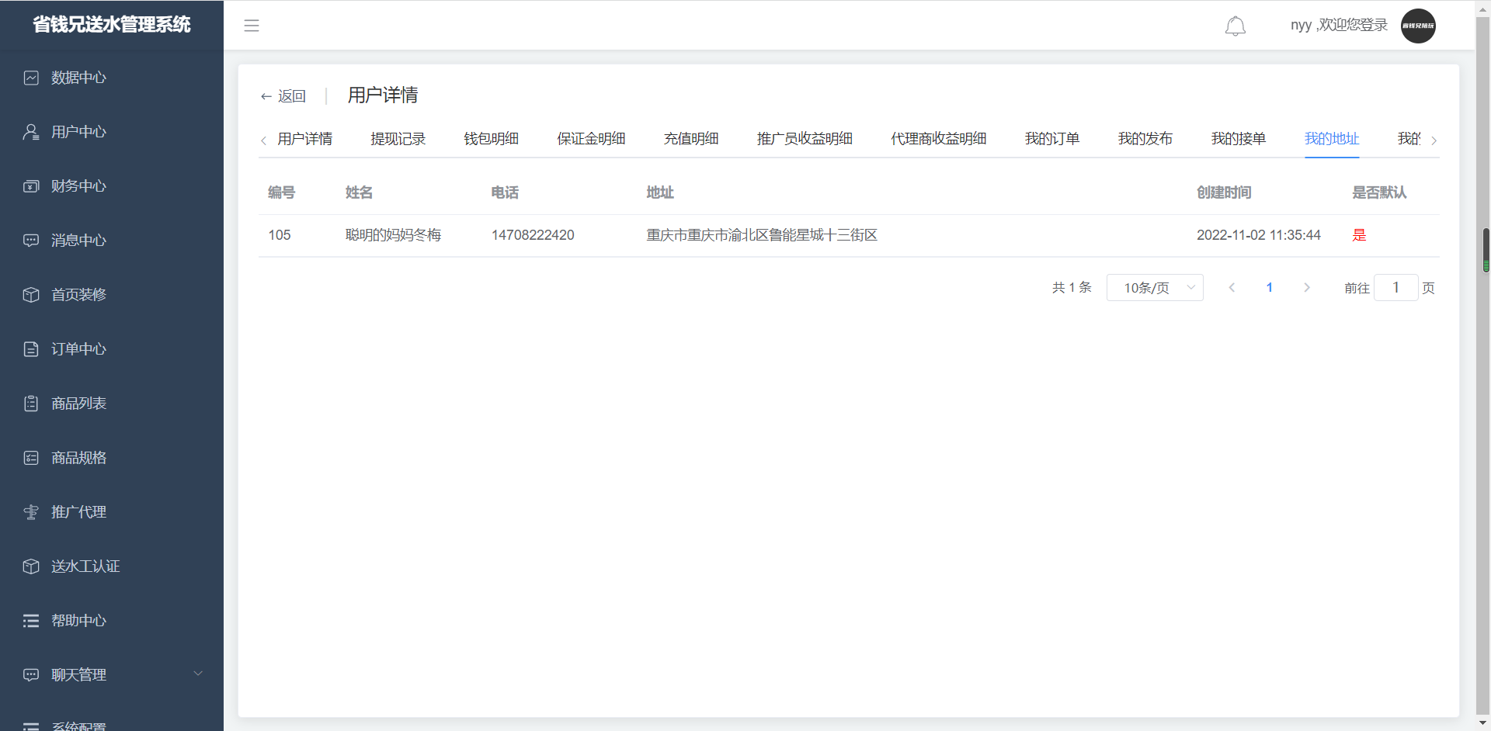Click the user avatar in header

(x=1417, y=26)
